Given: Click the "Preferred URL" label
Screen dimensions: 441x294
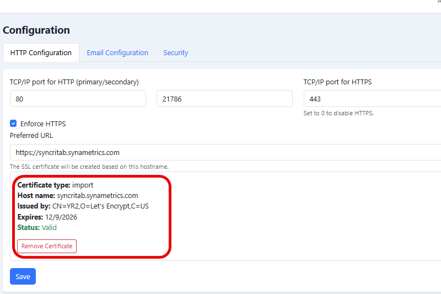Looking at the screenshot, I should pos(31,135).
